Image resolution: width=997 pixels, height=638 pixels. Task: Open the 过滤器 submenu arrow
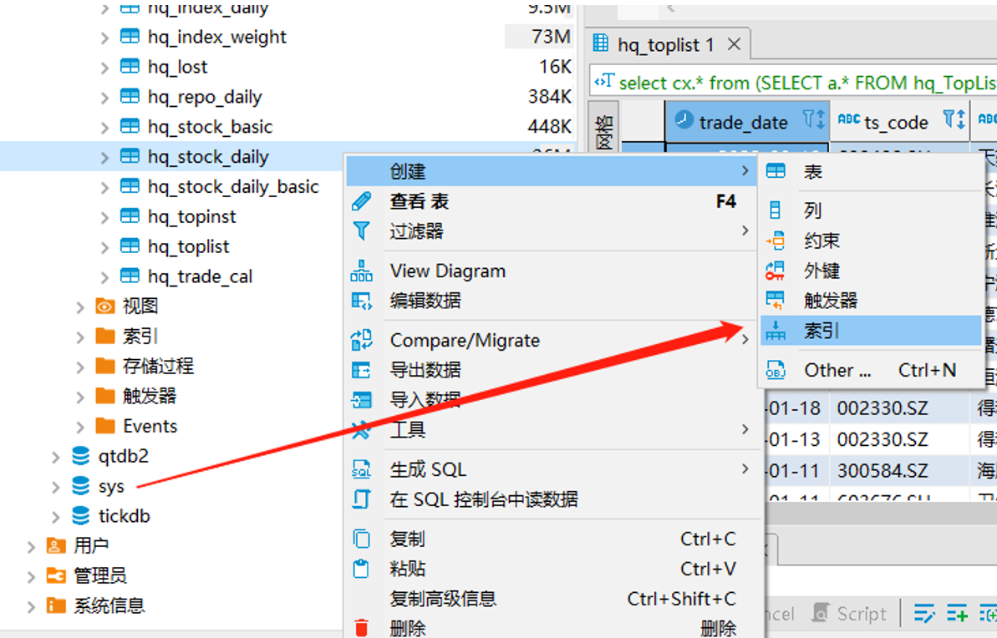point(745,231)
